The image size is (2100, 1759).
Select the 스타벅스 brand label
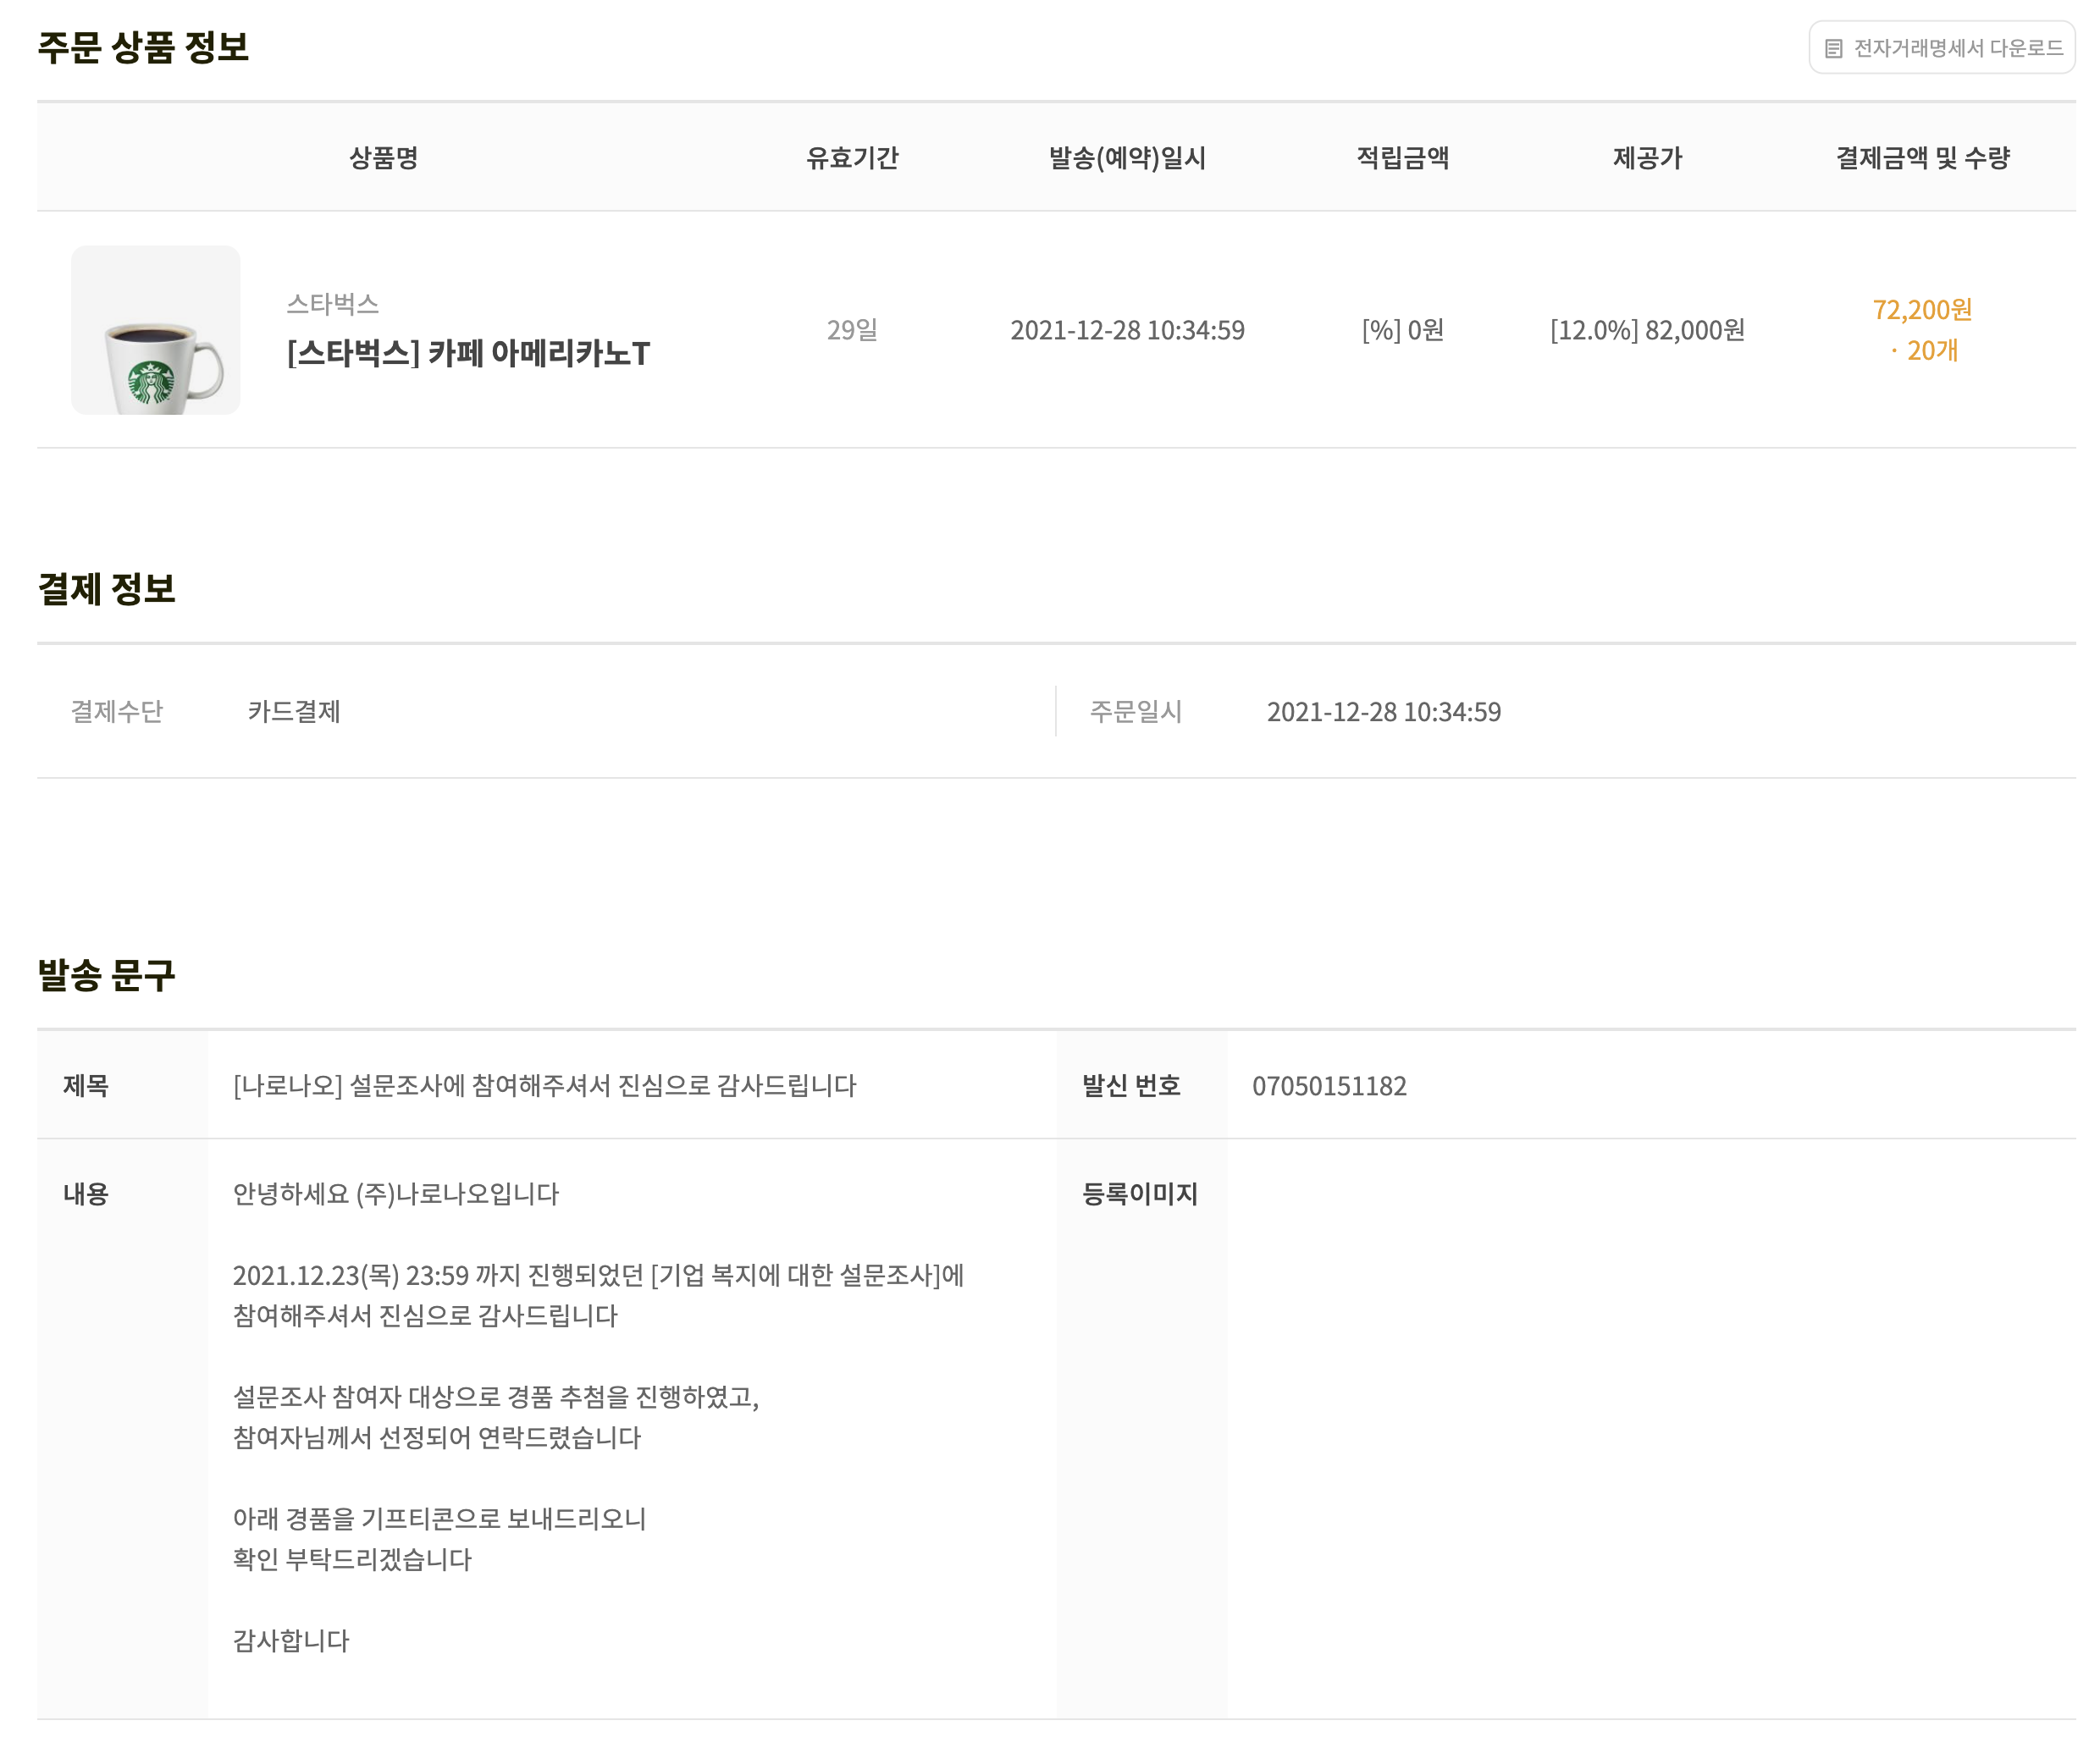click(x=332, y=304)
